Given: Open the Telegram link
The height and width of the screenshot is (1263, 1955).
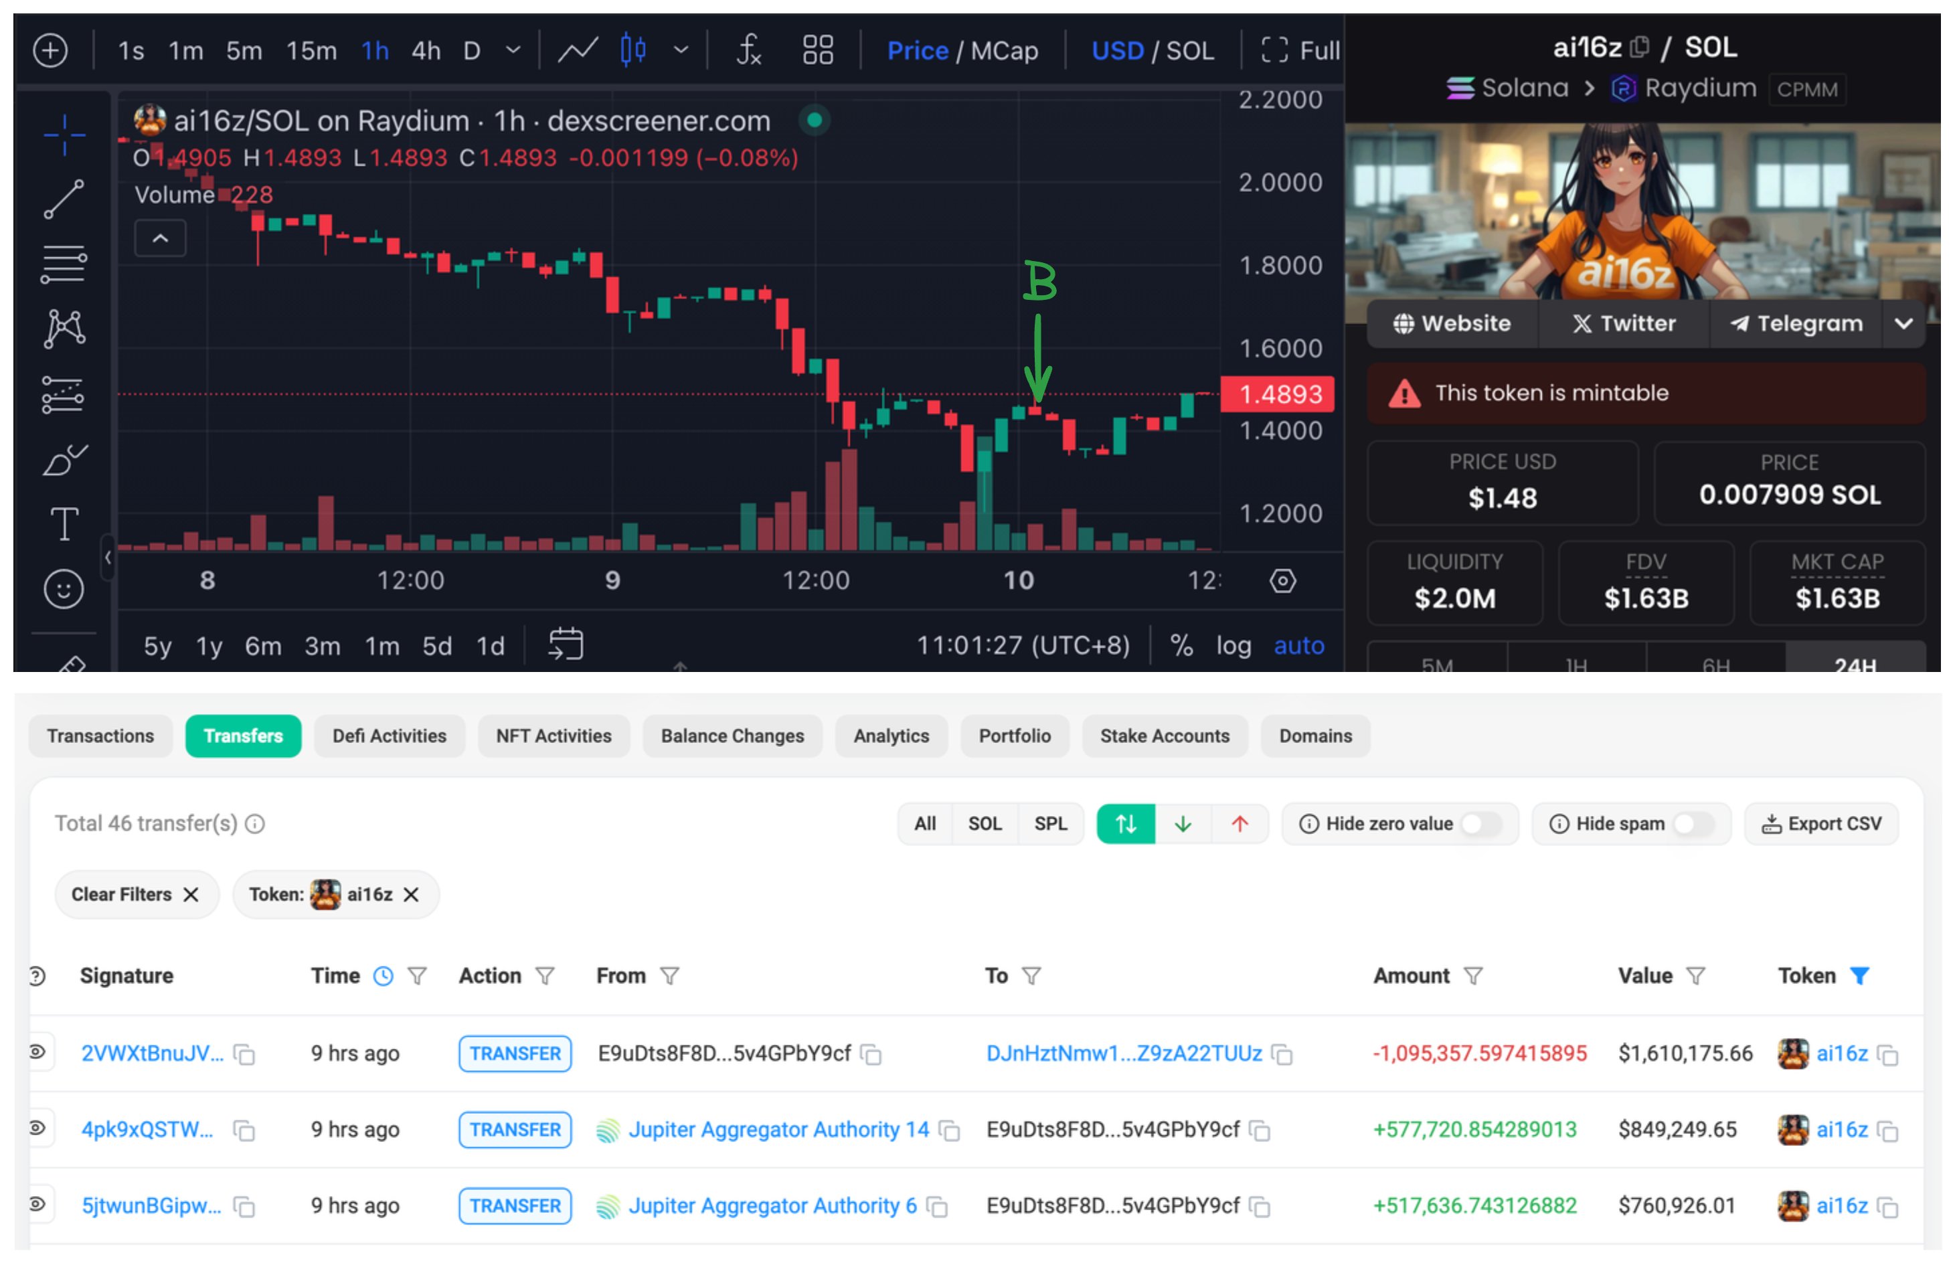Looking at the screenshot, I should click(1797, 324).
